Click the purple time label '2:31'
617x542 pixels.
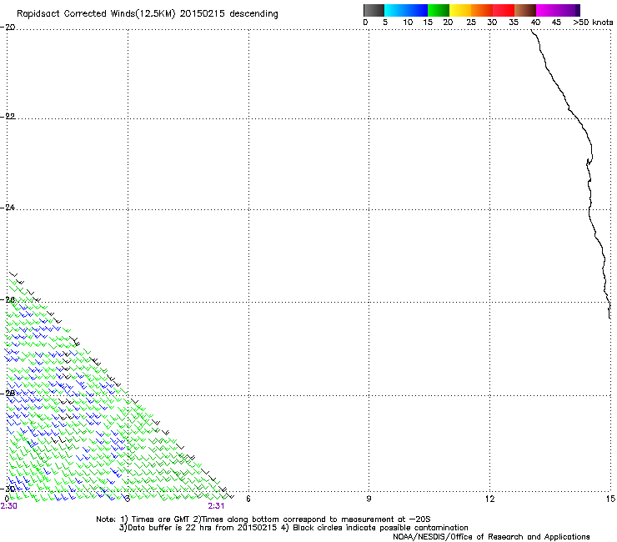pyautogui.click(x=216, y=506)
